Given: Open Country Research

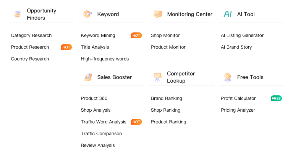Looking at the screenshot, I should pos(30,59).
